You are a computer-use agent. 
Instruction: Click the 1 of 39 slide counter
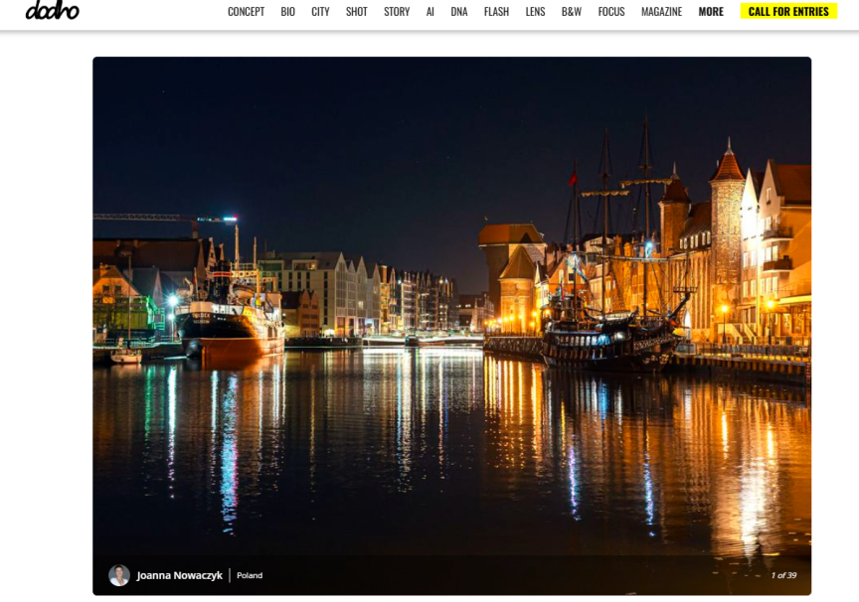tap(782, 575)
